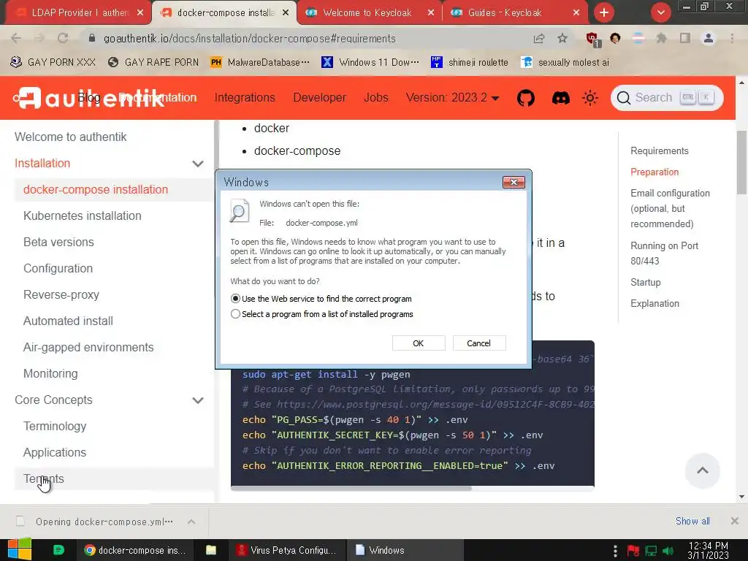Jump to Startup in page outline

pos(646,283)
